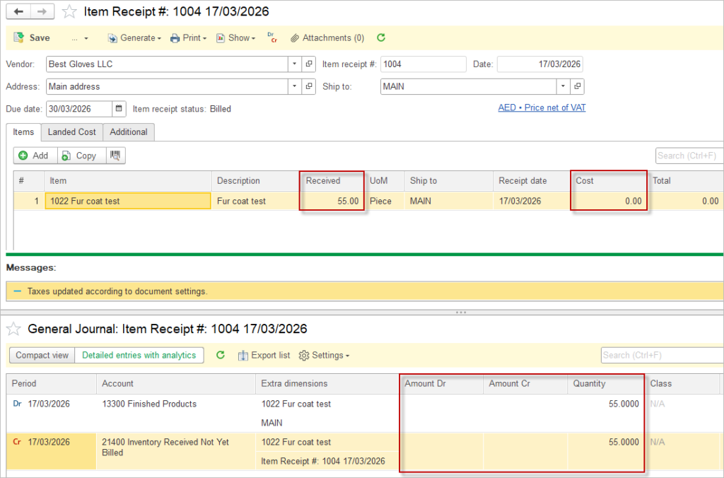Viewport: 724px width, 478px height.
Task: Open the due date calendar picker
Action: pyautogui.click(x=119, y=109)
